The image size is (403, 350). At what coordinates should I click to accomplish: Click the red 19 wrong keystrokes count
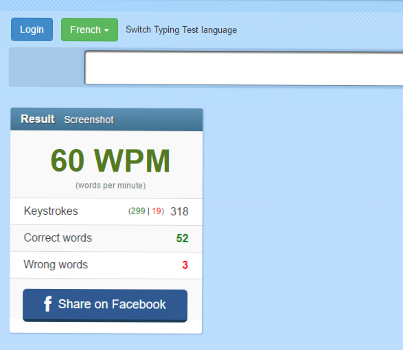(157, 211)
